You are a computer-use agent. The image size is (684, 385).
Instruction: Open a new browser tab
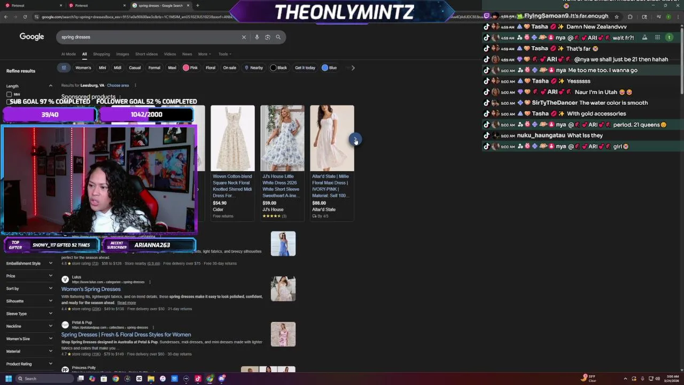(198, 5)
